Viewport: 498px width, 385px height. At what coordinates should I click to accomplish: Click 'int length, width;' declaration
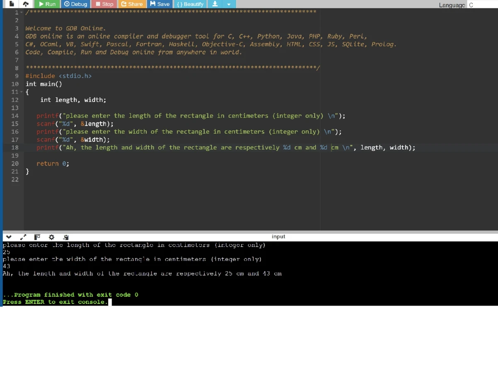(x=73, y=100)
